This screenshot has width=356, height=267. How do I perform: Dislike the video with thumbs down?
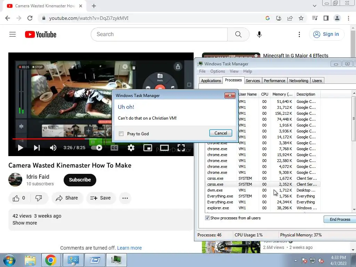point(39,198)
